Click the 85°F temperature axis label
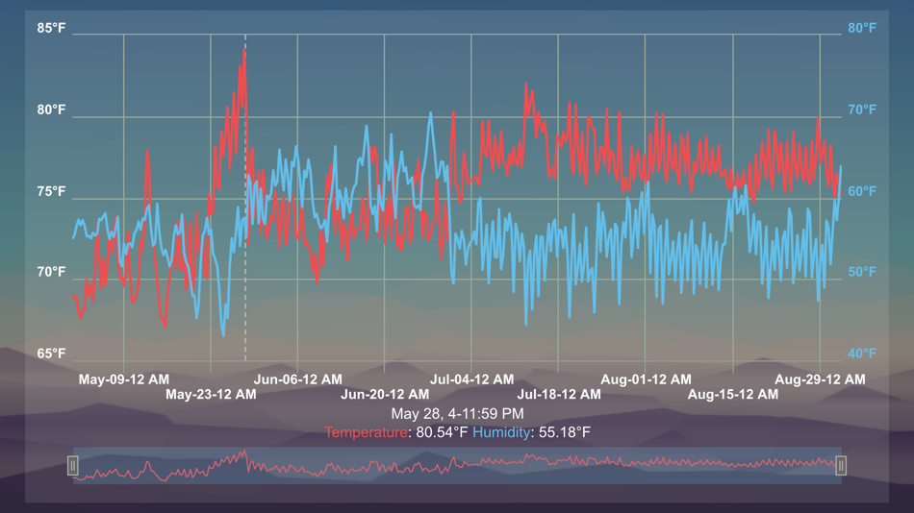Screen dimensions: 914x513 (51, 28)
